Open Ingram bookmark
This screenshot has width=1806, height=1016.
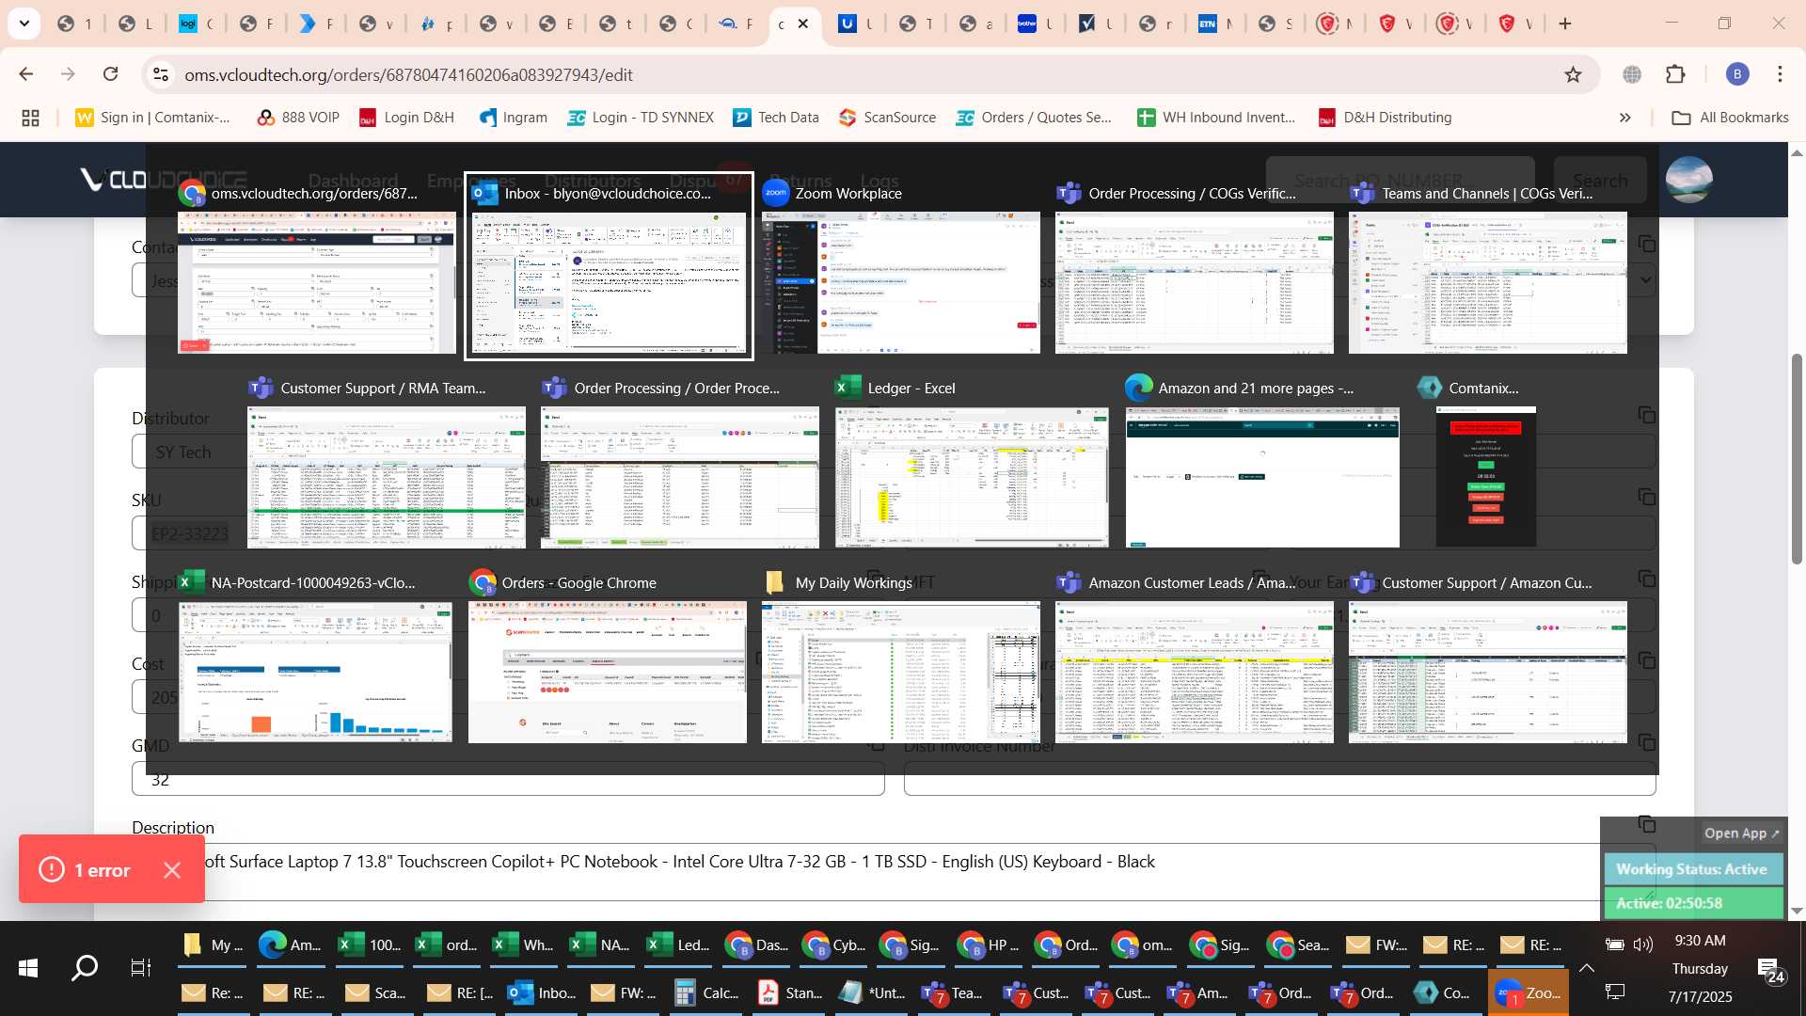click(x=513, y=118)
